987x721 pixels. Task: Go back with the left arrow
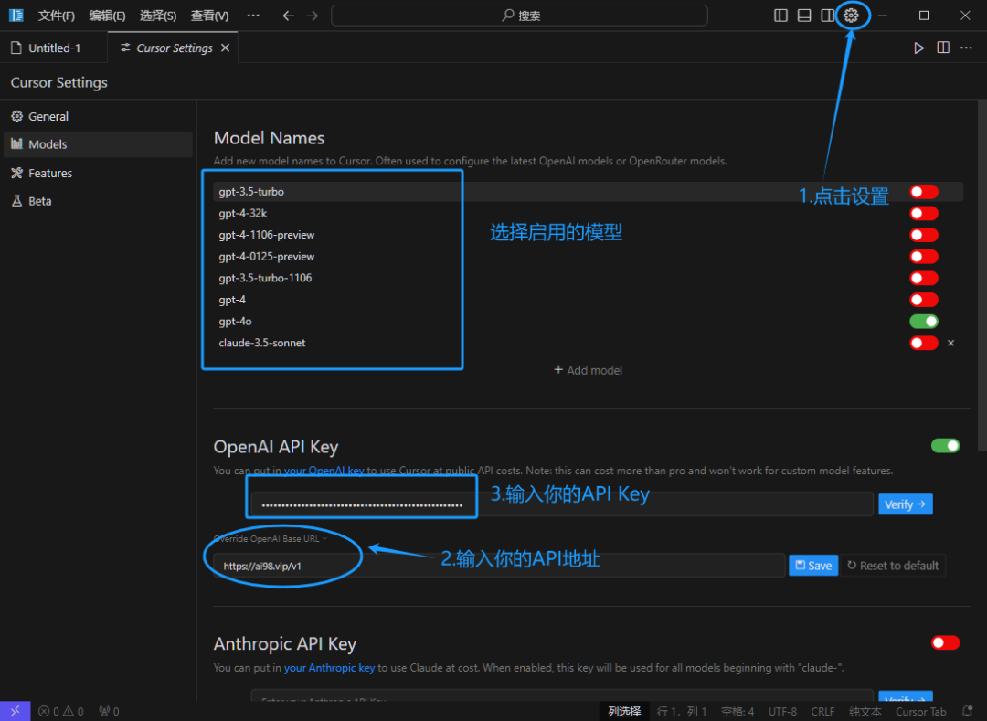tap(288, 16)
